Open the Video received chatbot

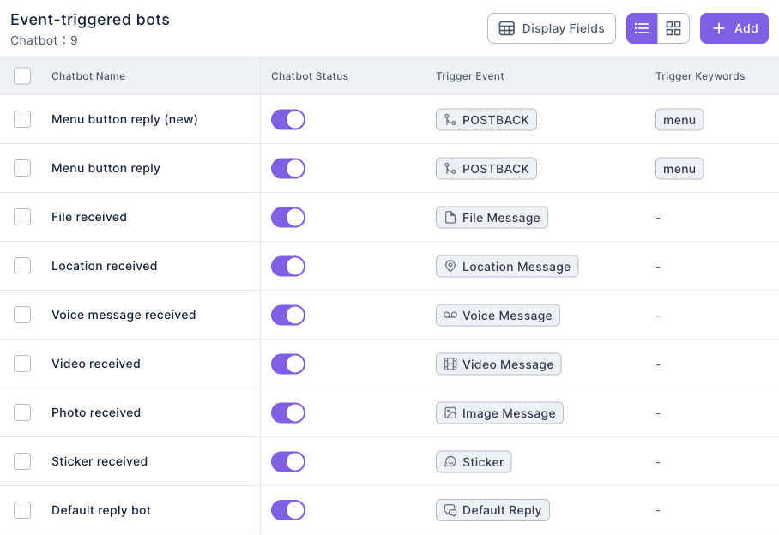[x=96, y=364]
